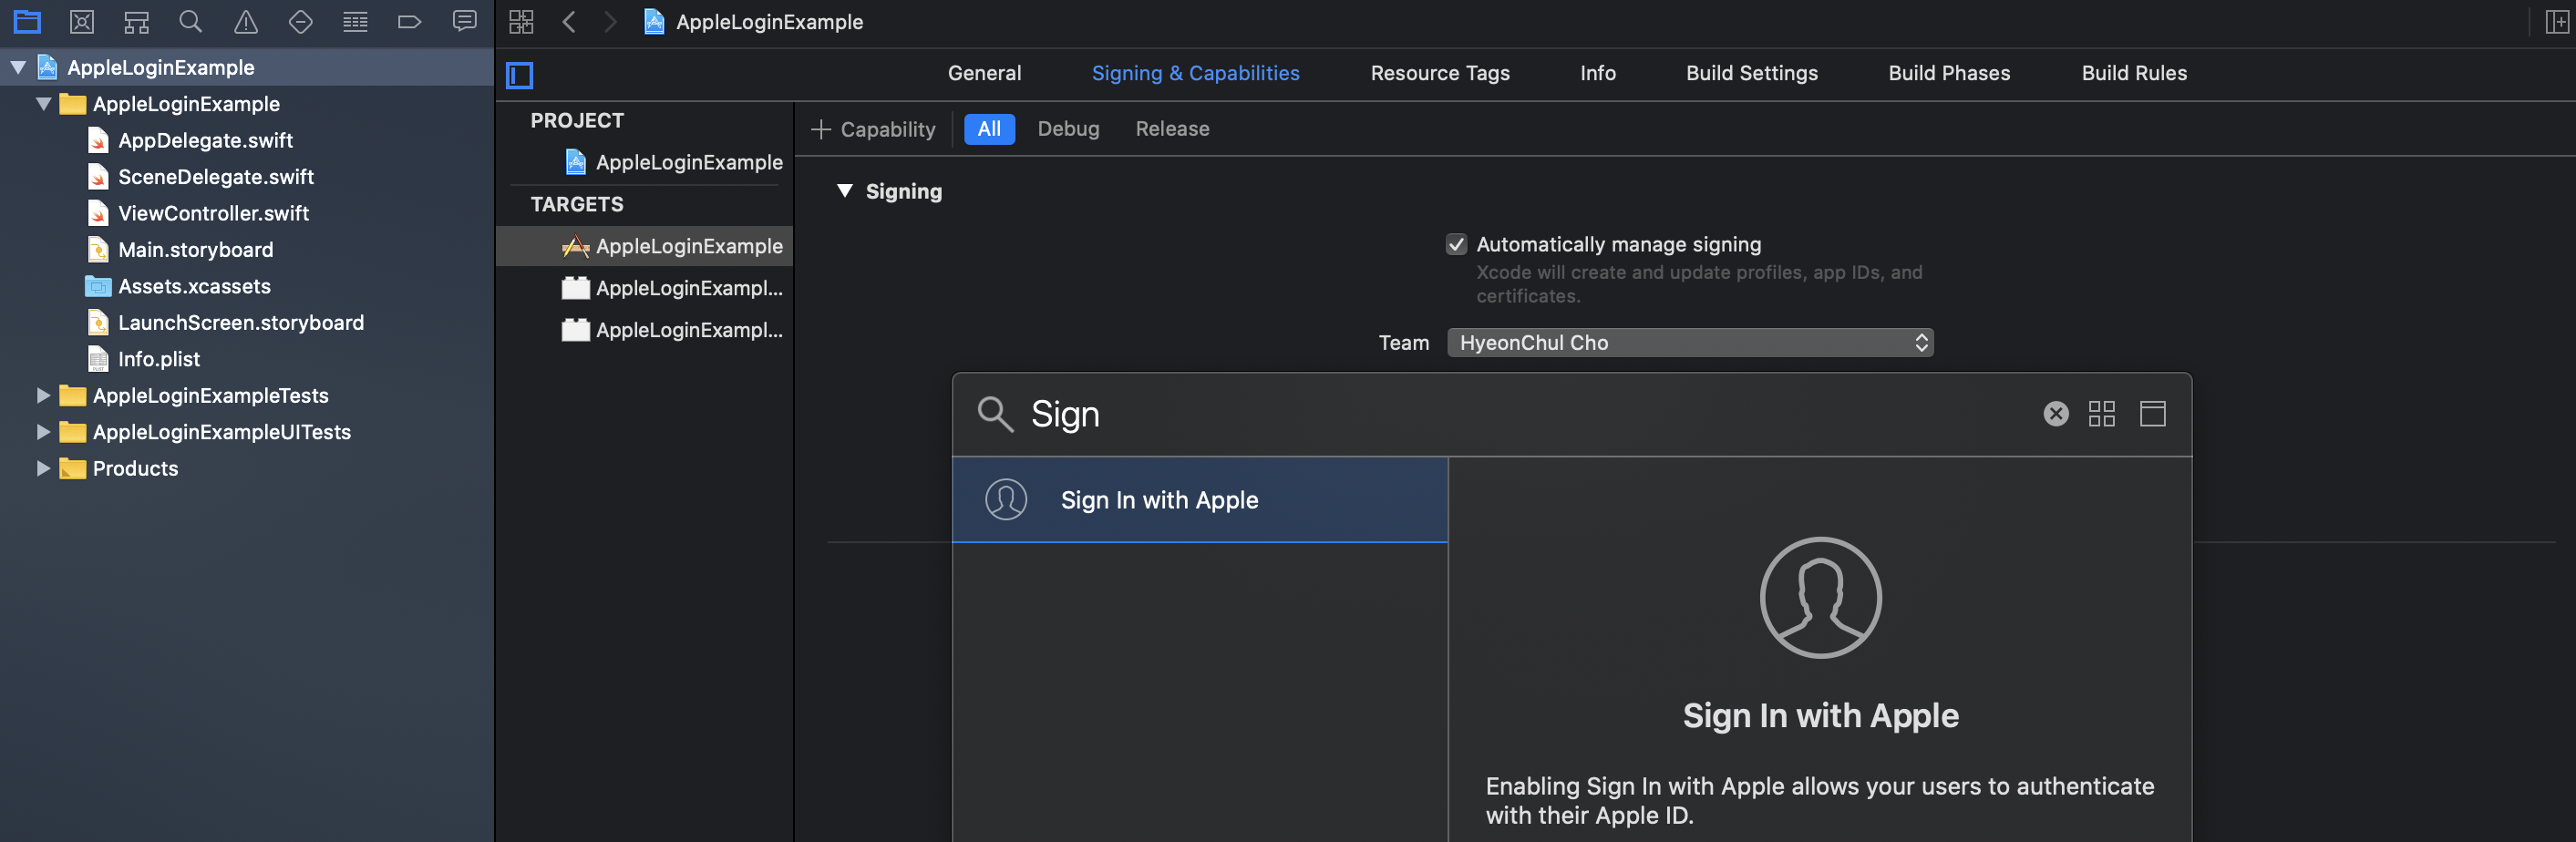Viewport: 2576px width, 842px height.
Task: Click the search magnifier in capability library
Action: (995, 414)
